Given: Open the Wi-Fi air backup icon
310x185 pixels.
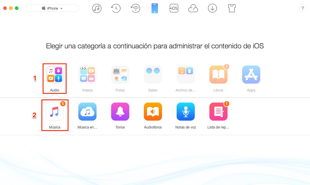Looking at the screenshot, I should (135, 8).
